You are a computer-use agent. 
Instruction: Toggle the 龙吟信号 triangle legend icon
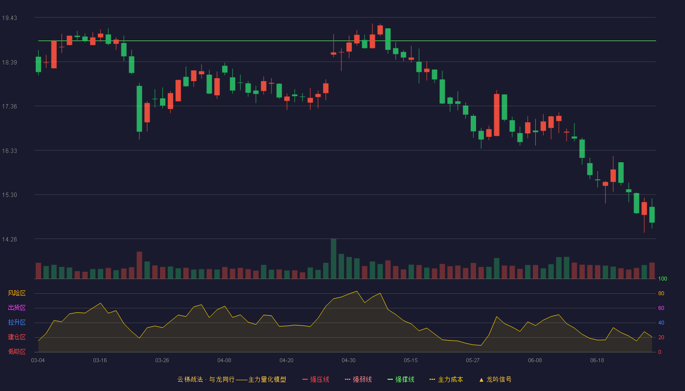point(481,380)
